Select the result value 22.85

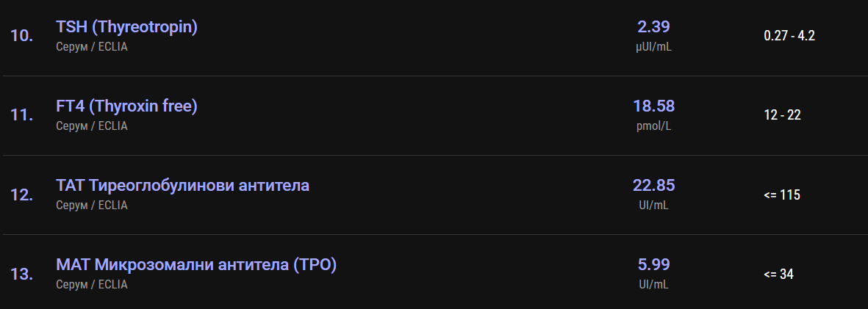tap(653, 186)
